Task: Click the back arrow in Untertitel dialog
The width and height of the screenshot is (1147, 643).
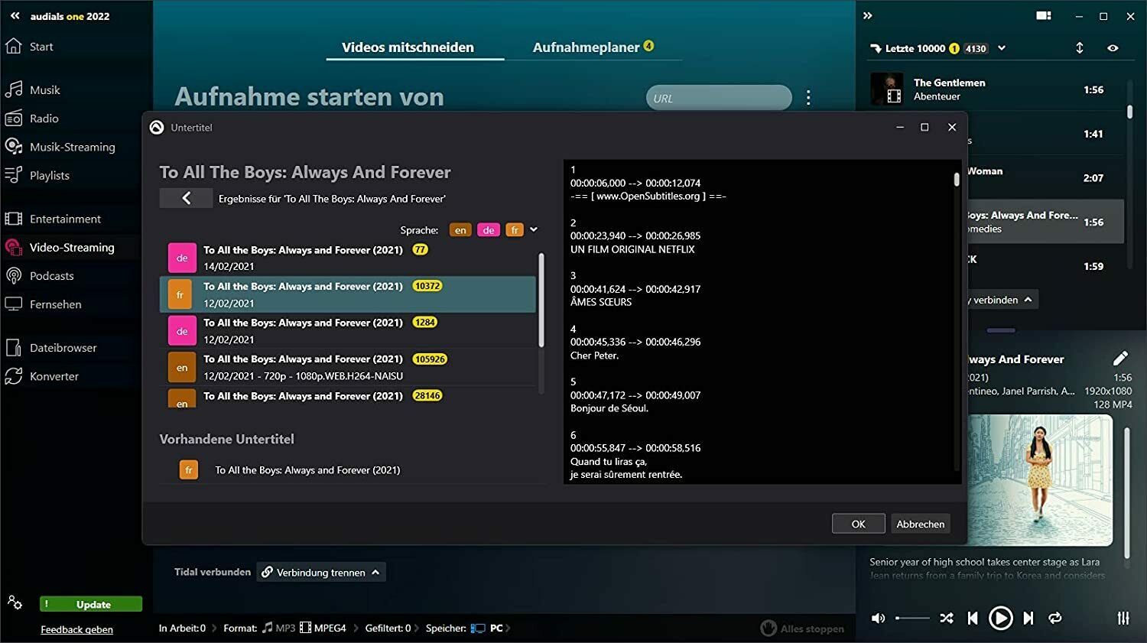Action: tap(186, 199)
